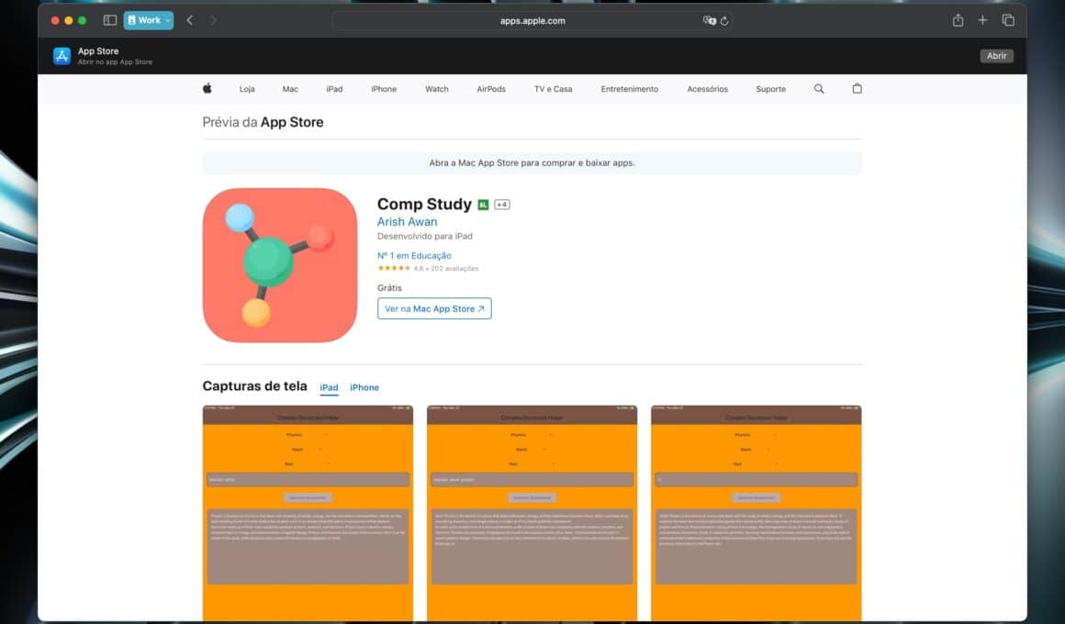Select the iPhone screenshots tab
Viewport: 1065px width, 624px height.
364,387
